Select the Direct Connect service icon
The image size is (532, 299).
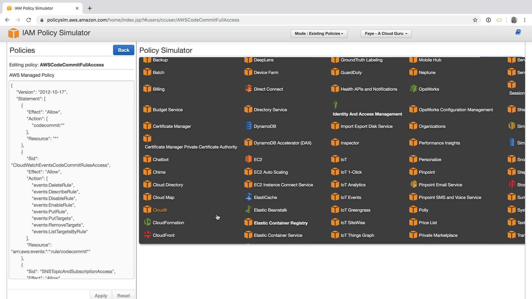pyautogui.click(x=248, y=89)
